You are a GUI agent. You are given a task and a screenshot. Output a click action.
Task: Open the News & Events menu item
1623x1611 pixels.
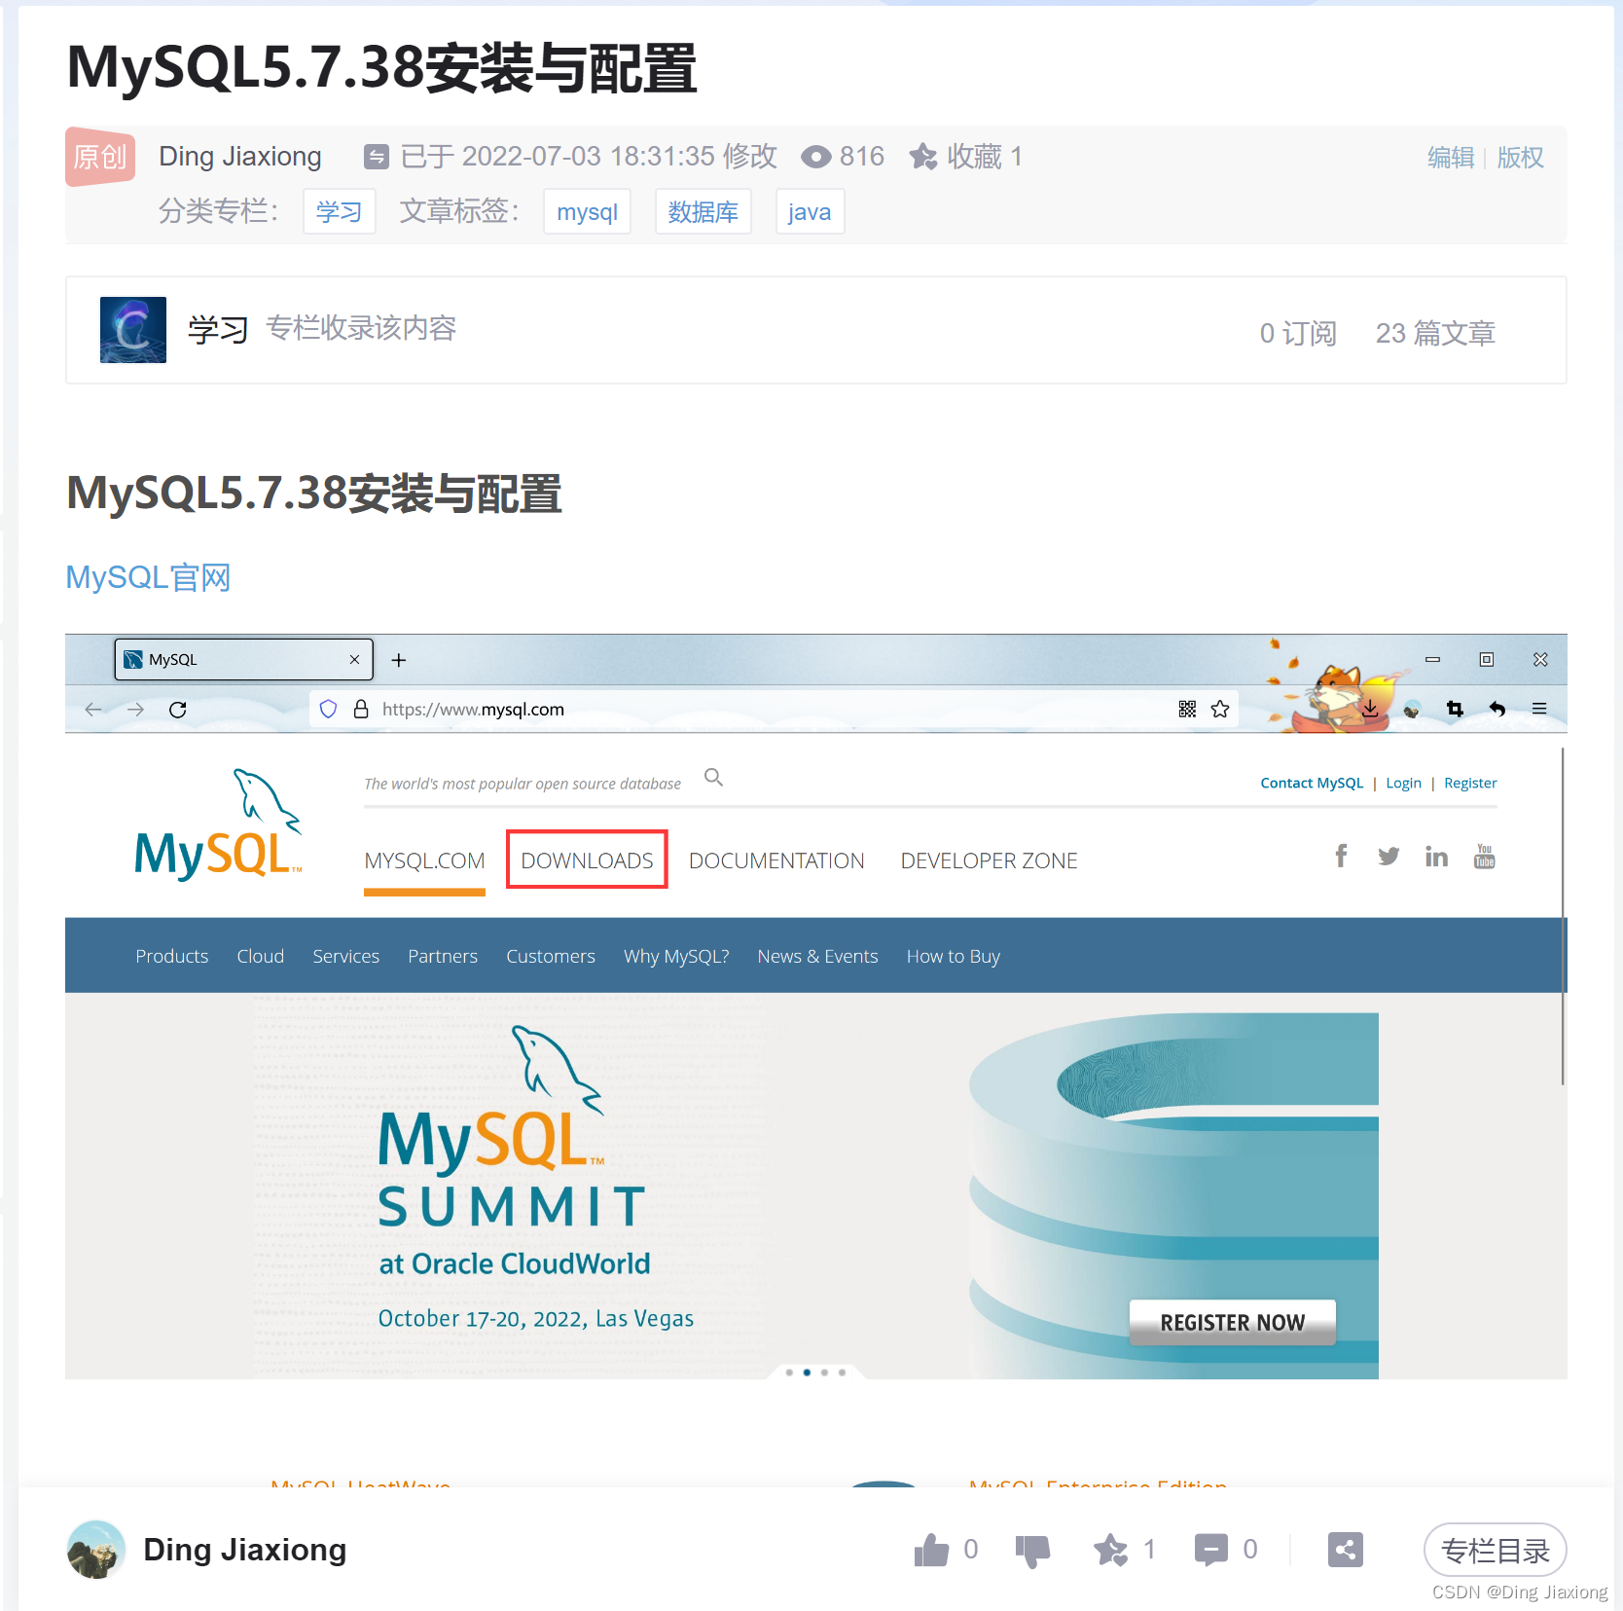[x=818, y=956]
